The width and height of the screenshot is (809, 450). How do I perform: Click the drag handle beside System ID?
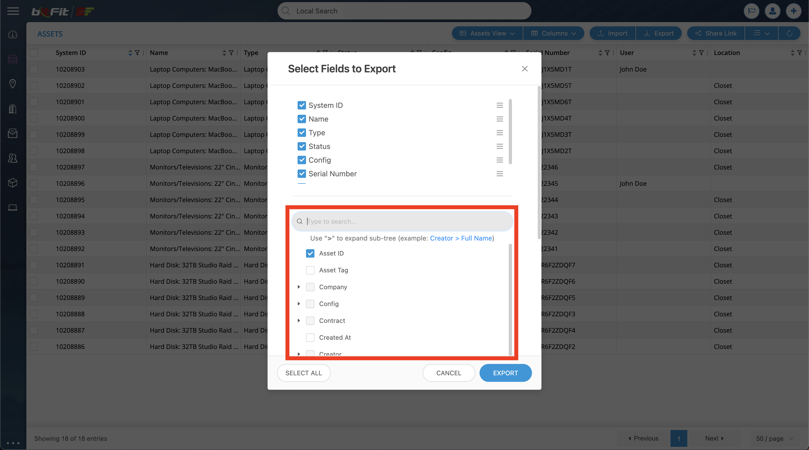(x=499, y=106)
